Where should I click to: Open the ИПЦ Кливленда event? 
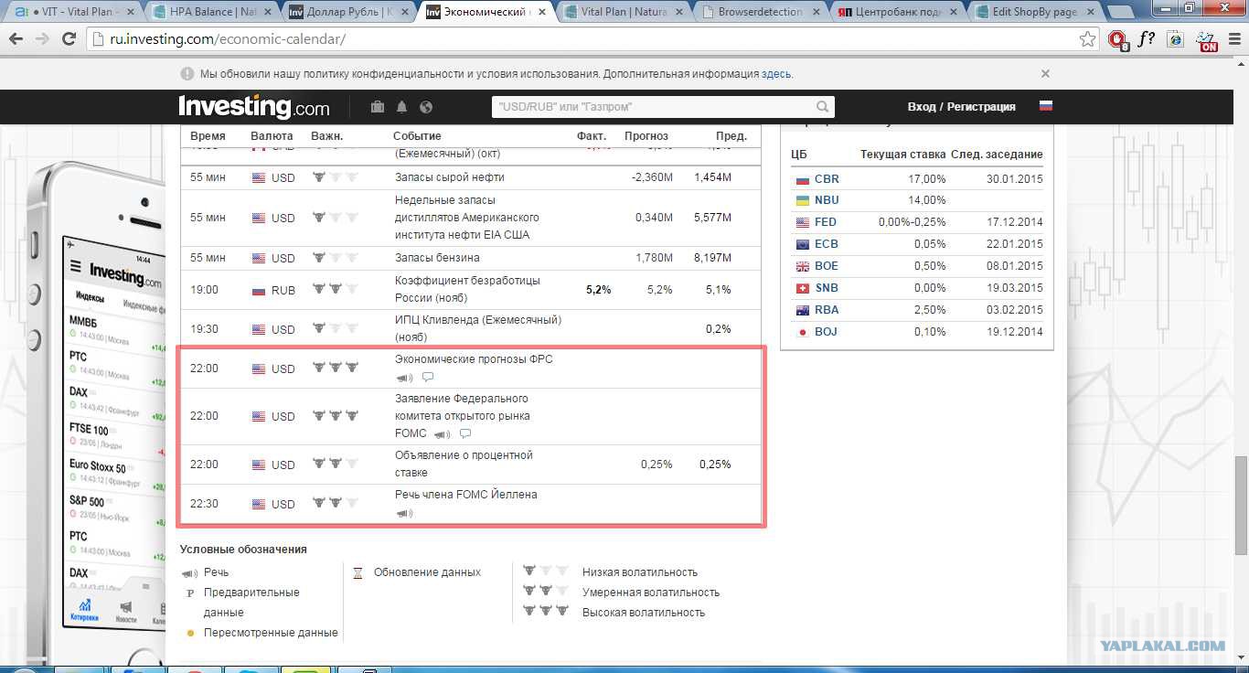click(478, 329)
